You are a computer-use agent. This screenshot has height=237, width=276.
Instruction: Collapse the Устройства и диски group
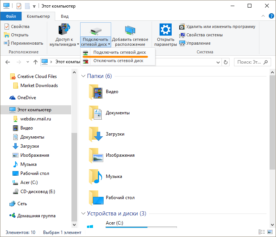pos(84,213)
